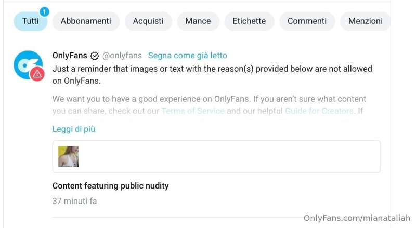The height and width of the screenshot is (228, 416).
Task: Open the Etichette tab
Action: (249, 21)
